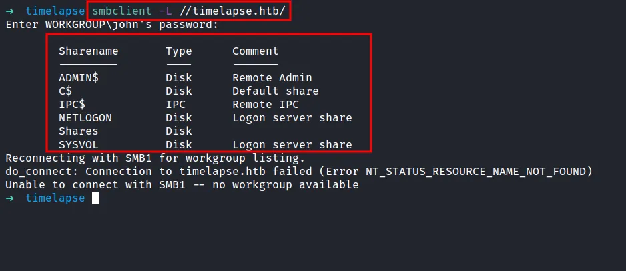626x271 pixels.
Task: Select the Shares share name
Action: [78, 131]
